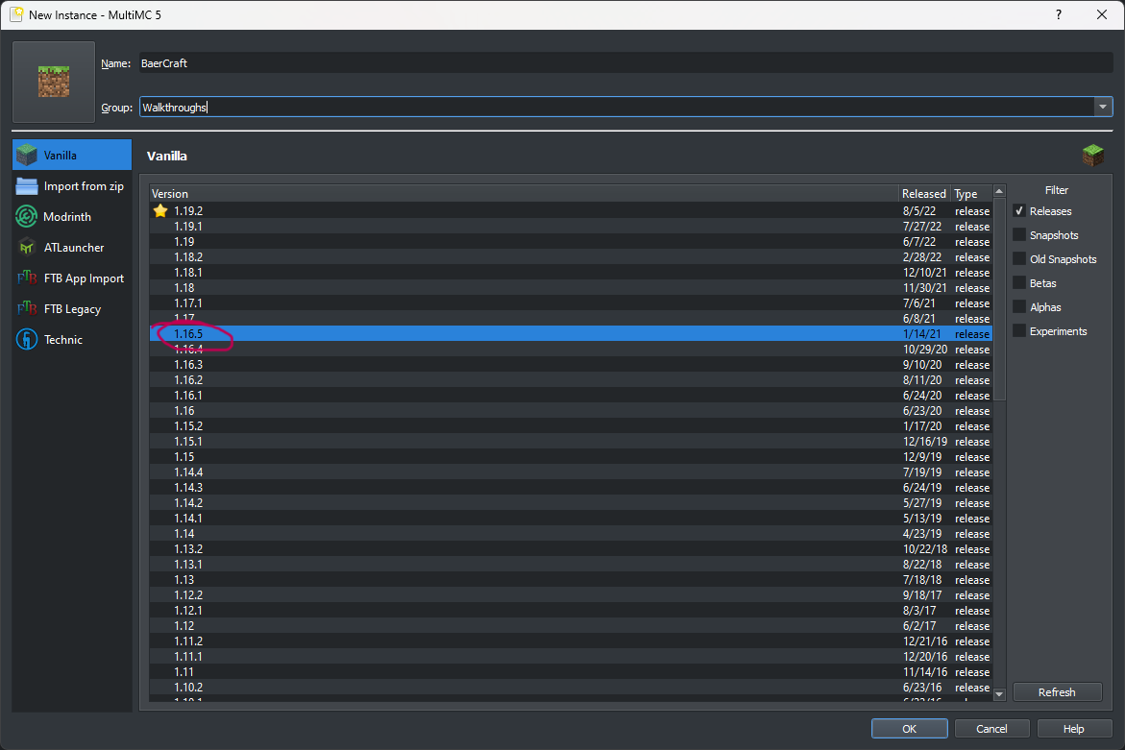Select FTB App Import in sidebar

coord(72,278)
